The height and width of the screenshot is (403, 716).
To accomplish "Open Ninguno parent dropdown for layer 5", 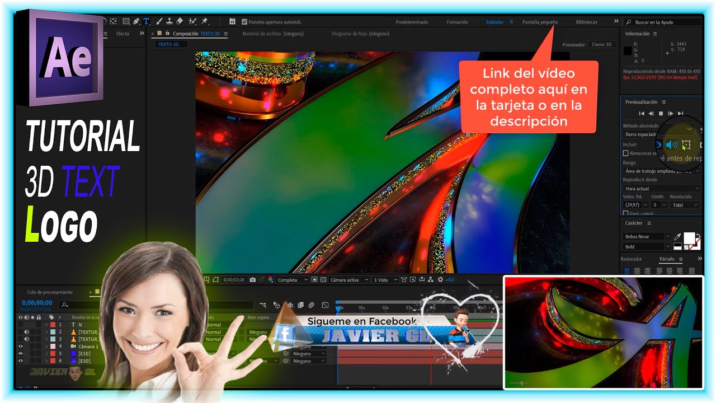I will pos(309,354).
